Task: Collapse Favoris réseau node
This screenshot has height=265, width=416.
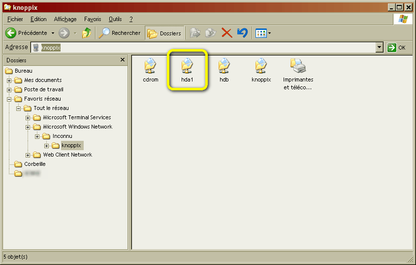Action: [9, 99]
